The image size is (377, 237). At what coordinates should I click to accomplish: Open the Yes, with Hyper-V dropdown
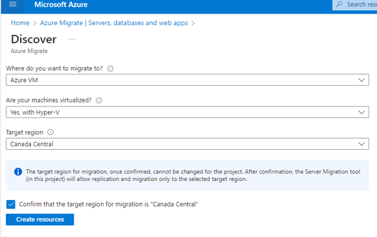pos(187,112)
